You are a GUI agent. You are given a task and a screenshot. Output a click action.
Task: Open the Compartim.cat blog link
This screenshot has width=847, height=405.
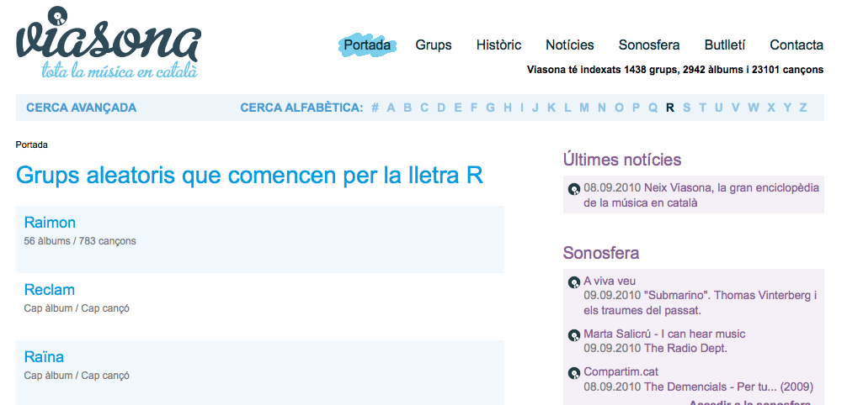pos(621,371)
